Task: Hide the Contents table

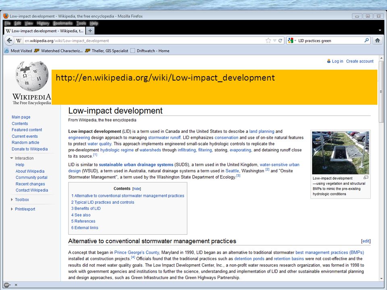Action: (137, 188)
